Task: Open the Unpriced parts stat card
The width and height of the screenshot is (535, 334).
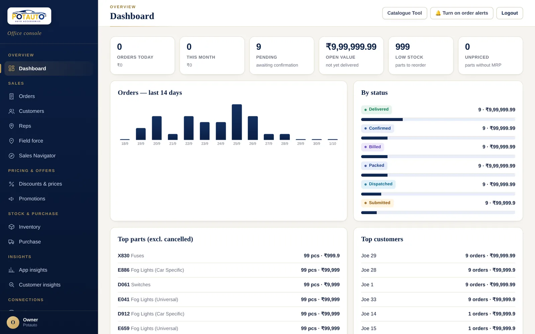Action: click(491, 55)
